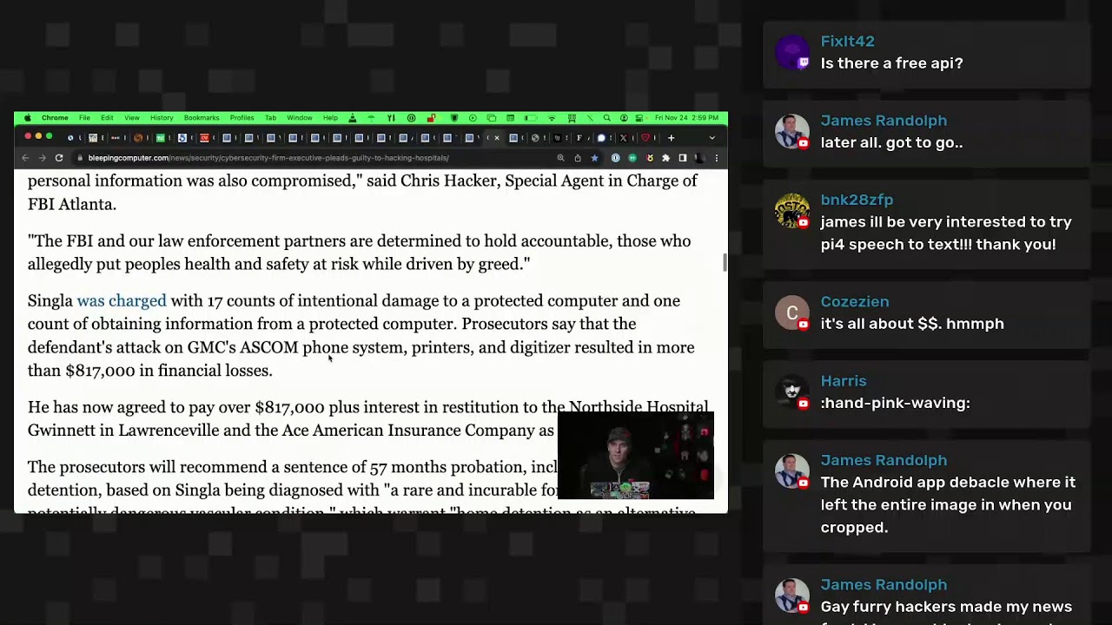
Task: Click the Cozezien username in chat
Action: (855, 301)
